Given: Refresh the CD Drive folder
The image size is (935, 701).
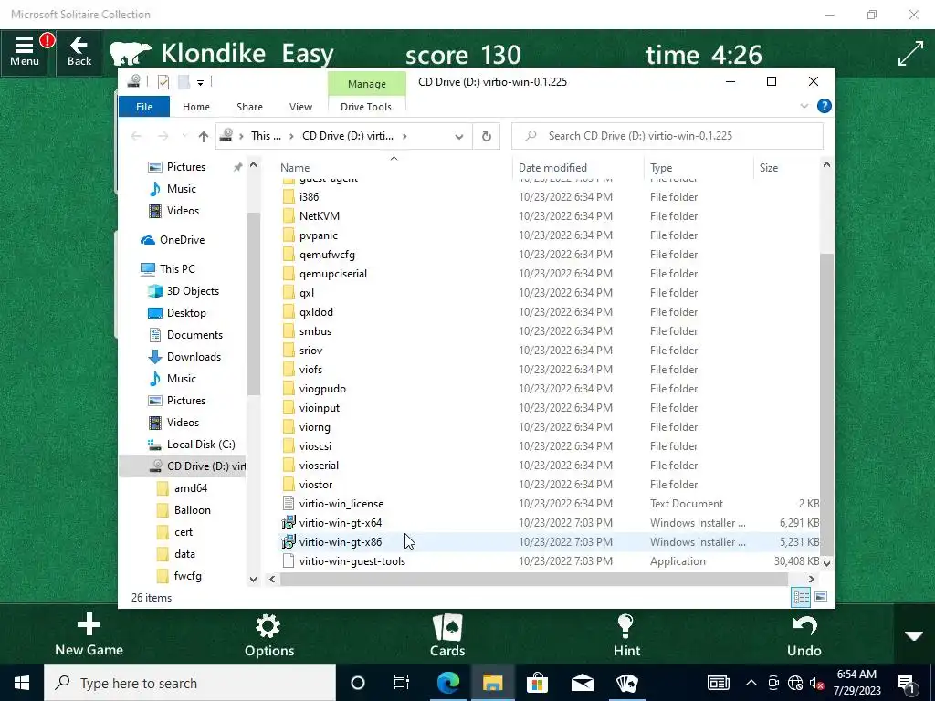Looking at the screenshot, I should (486, 137).
